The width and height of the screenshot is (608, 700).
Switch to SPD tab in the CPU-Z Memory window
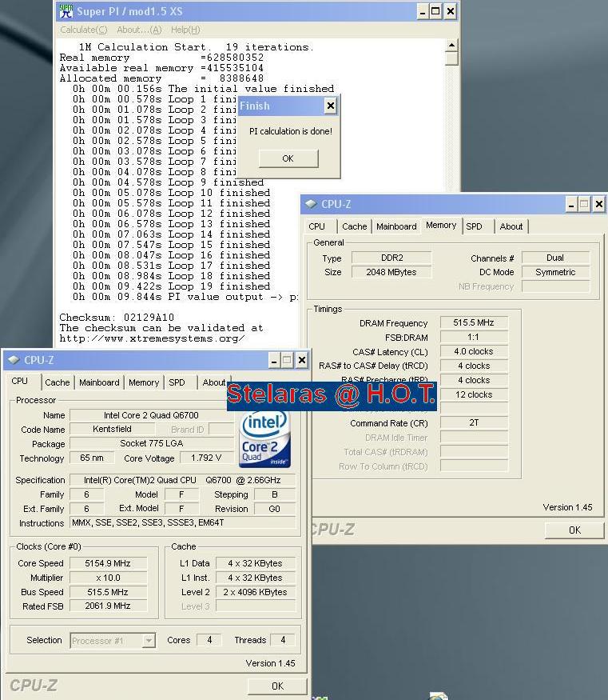(x=474, y=226)
